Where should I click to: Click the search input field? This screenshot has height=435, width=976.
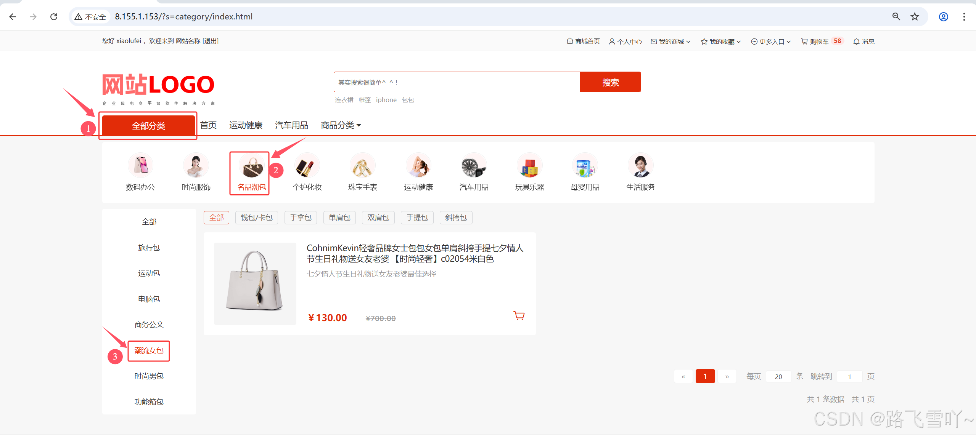457,82
